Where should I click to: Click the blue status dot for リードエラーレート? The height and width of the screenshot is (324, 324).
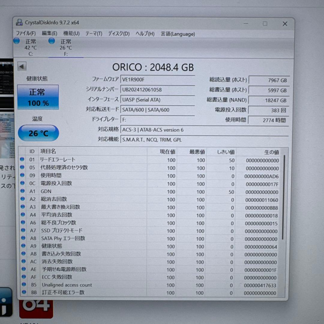(22, 159)
